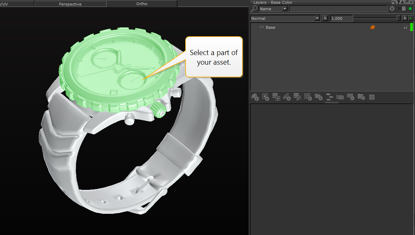Switch to the Ortho view tab

pos(141,4)
